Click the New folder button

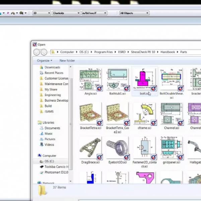(x=67, y=61)
